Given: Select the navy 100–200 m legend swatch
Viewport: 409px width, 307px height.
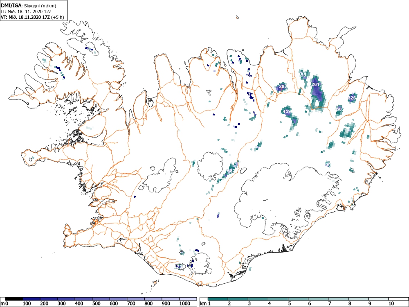Looking at the screenshot, I should 31,299.
